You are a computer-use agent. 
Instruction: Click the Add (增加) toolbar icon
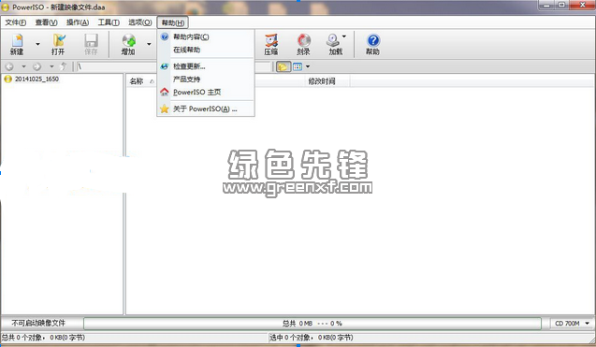pyautogui.click(x=128, y=45)
